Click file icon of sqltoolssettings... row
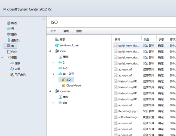176x136 pixels. point(116,117)
